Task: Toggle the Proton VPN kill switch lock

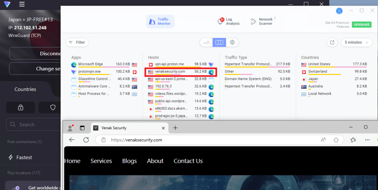Action: coord(21,108)
